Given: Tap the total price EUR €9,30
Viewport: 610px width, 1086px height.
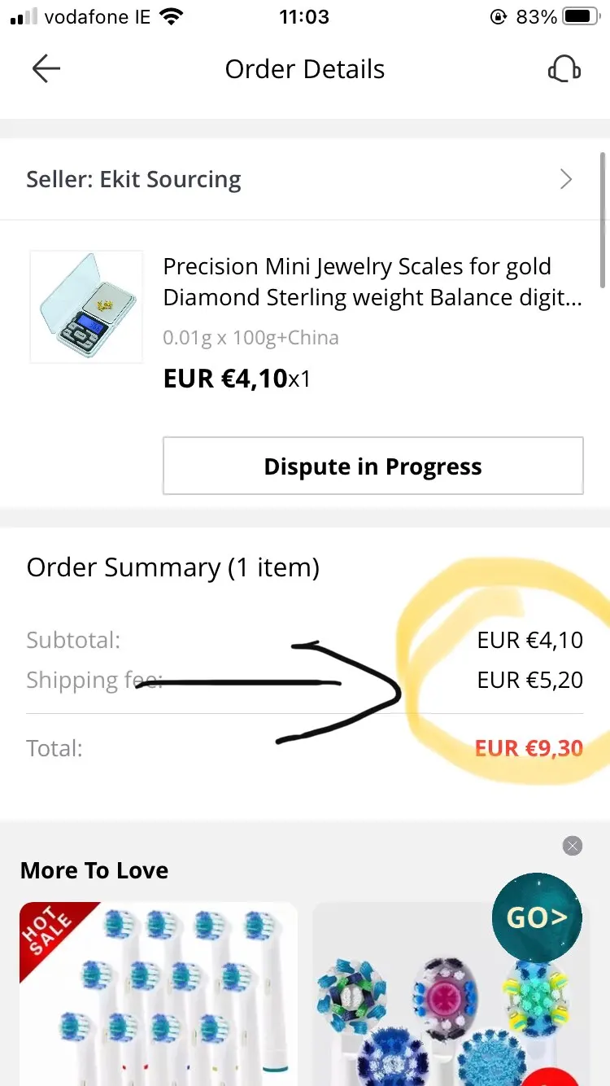Looking at the screenshot, I should (x=529, y=748).
